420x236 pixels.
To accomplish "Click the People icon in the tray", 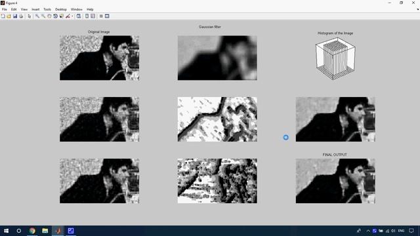I will point(359,231).
